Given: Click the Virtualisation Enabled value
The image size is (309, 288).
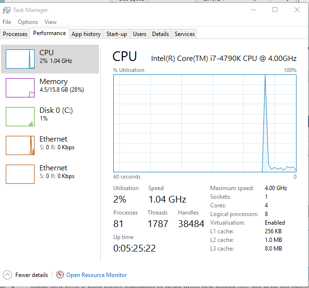Looking at the screenshot, I should click(275, 223).
